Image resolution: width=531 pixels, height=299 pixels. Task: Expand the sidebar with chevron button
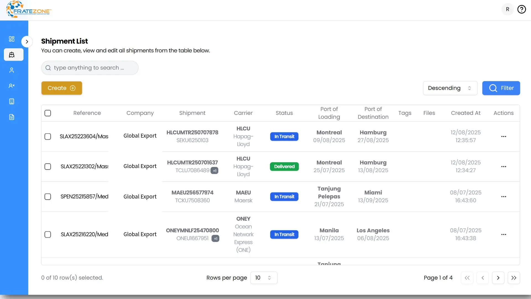tap(27, 42)
